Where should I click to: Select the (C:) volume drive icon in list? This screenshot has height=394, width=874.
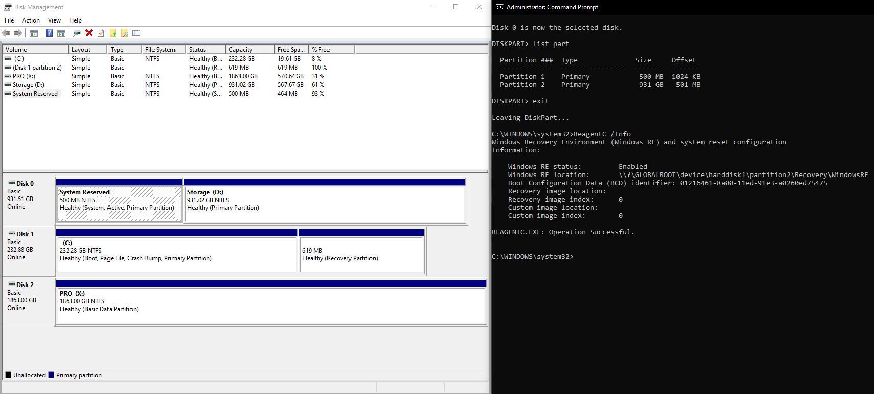coord(8,59)
